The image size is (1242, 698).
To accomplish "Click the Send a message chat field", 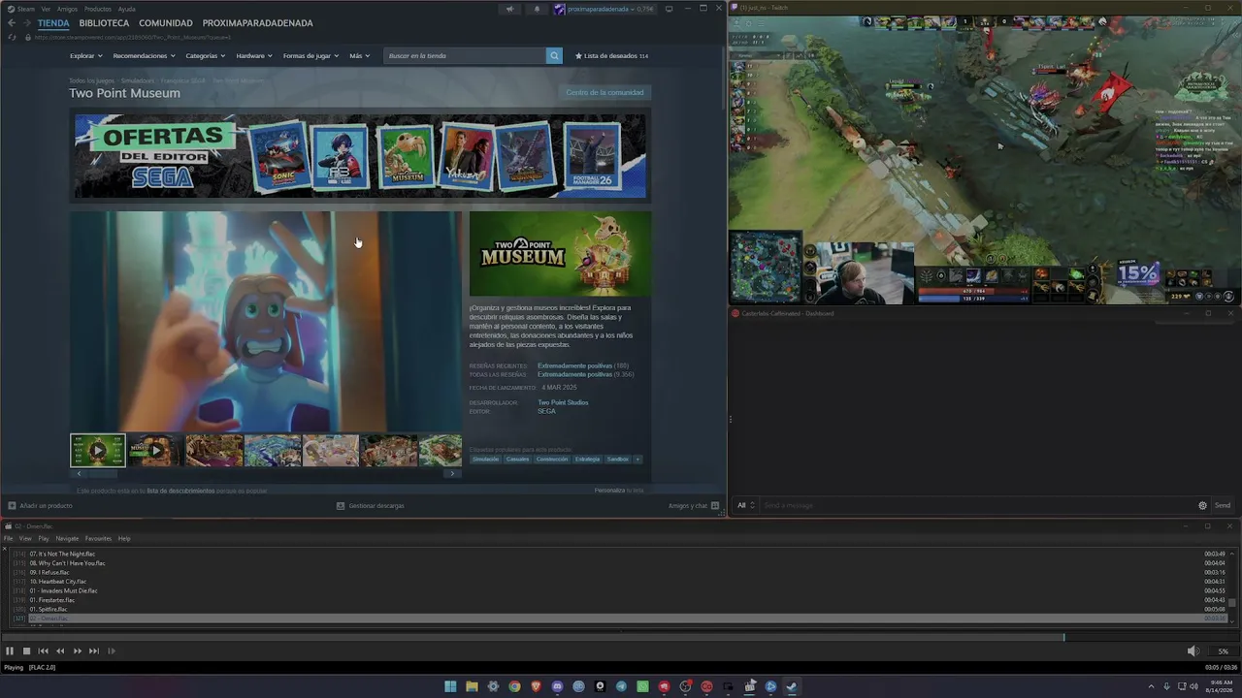I will (x=976, y=505).
